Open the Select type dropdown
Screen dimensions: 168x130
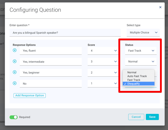pos(143,33)
